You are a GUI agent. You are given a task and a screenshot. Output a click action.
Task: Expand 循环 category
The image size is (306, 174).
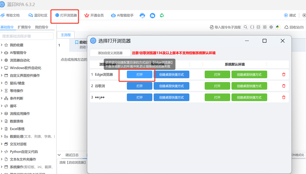[x=2, y=106]
